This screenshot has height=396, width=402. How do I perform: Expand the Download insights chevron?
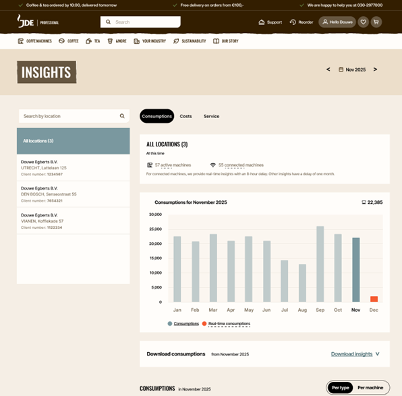[378, 354]
